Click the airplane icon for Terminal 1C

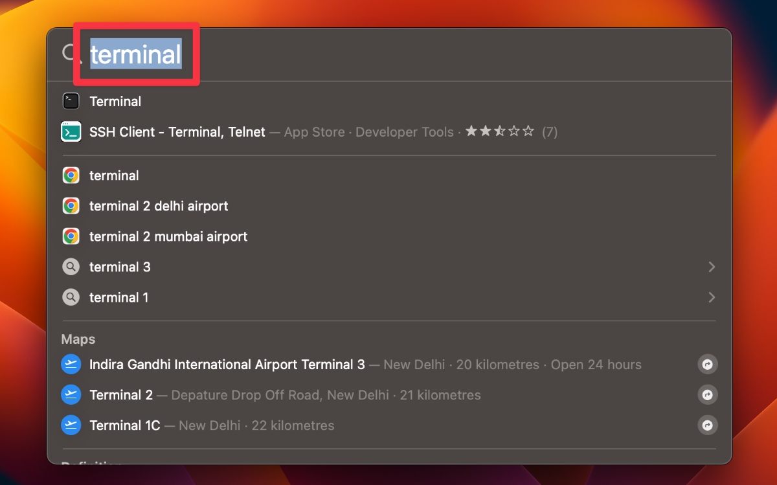coord(71,425)
